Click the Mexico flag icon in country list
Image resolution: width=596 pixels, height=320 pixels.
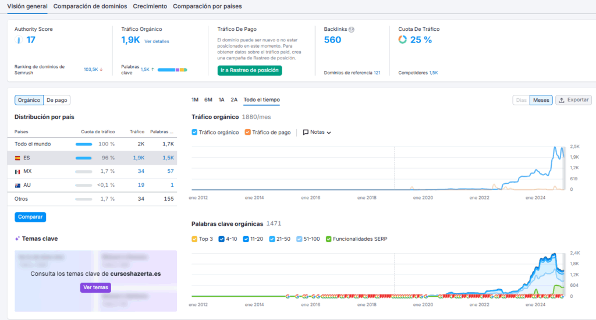point(17,172)
